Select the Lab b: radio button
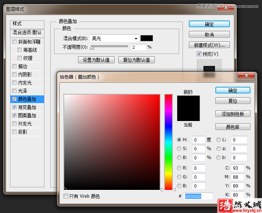The height and width of the screenshot is (213, 262). (x=219, y=158)
